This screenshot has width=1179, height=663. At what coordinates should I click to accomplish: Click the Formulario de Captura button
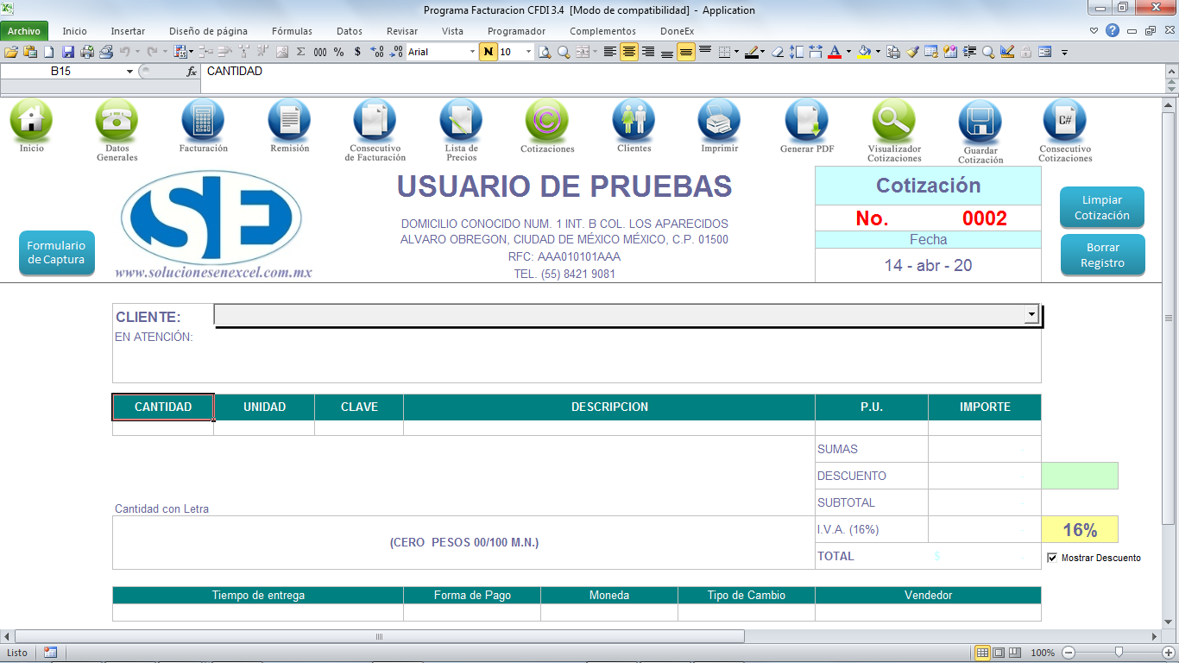[56, 253]
